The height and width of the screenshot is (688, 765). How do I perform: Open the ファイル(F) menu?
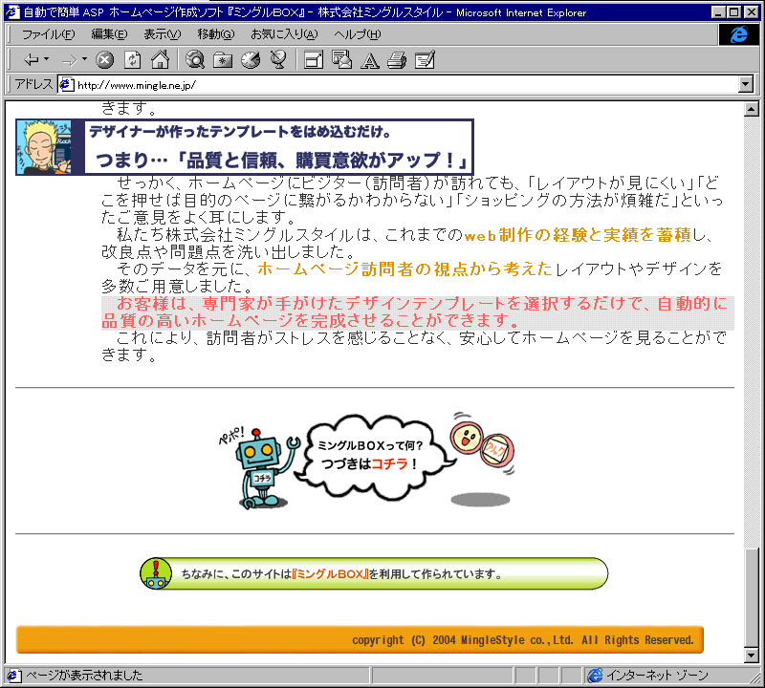pos(49,34)
